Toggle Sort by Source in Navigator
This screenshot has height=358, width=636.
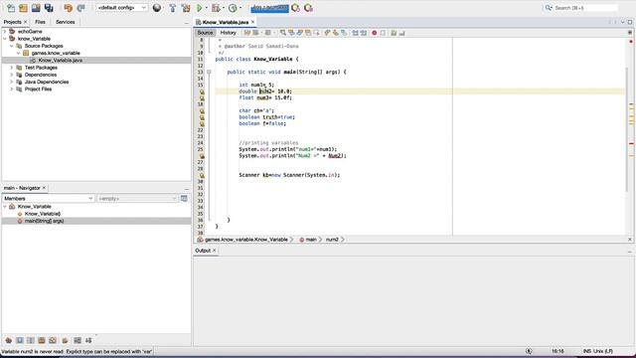coord(88,340)
